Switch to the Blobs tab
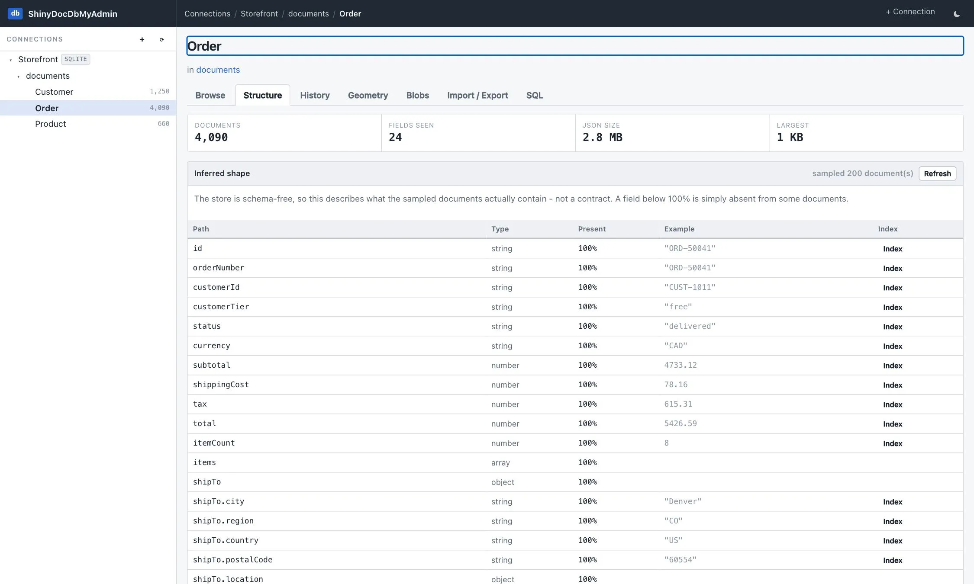Screen dimensions: 974x584 [417, 95]
